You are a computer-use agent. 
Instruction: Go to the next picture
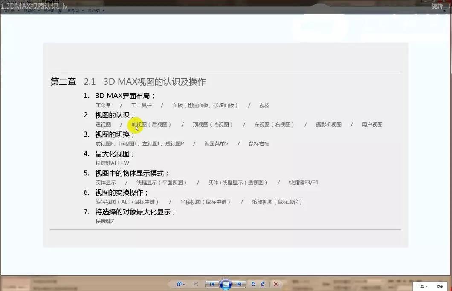[239, 284]
